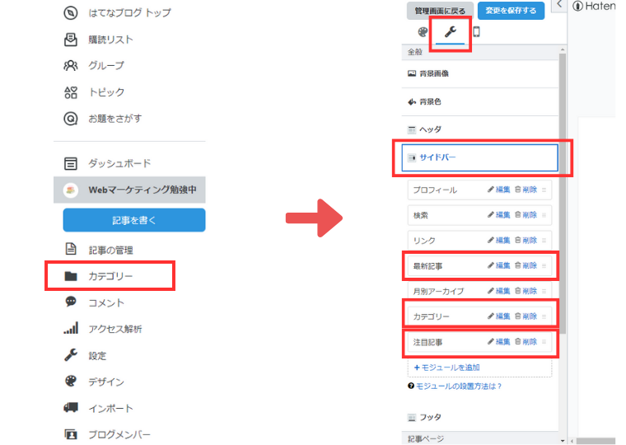Delete the 注目記事 module
Viewport: 626px width, 445px height.
(x=526, y=342)
